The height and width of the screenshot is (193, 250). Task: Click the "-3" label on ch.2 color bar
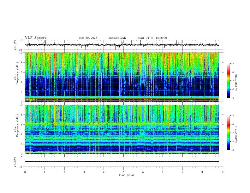(x=233, y=116)
